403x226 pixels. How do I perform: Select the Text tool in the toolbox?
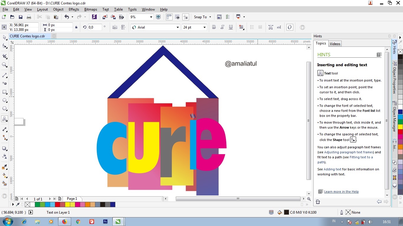click(x=4, y=119)
